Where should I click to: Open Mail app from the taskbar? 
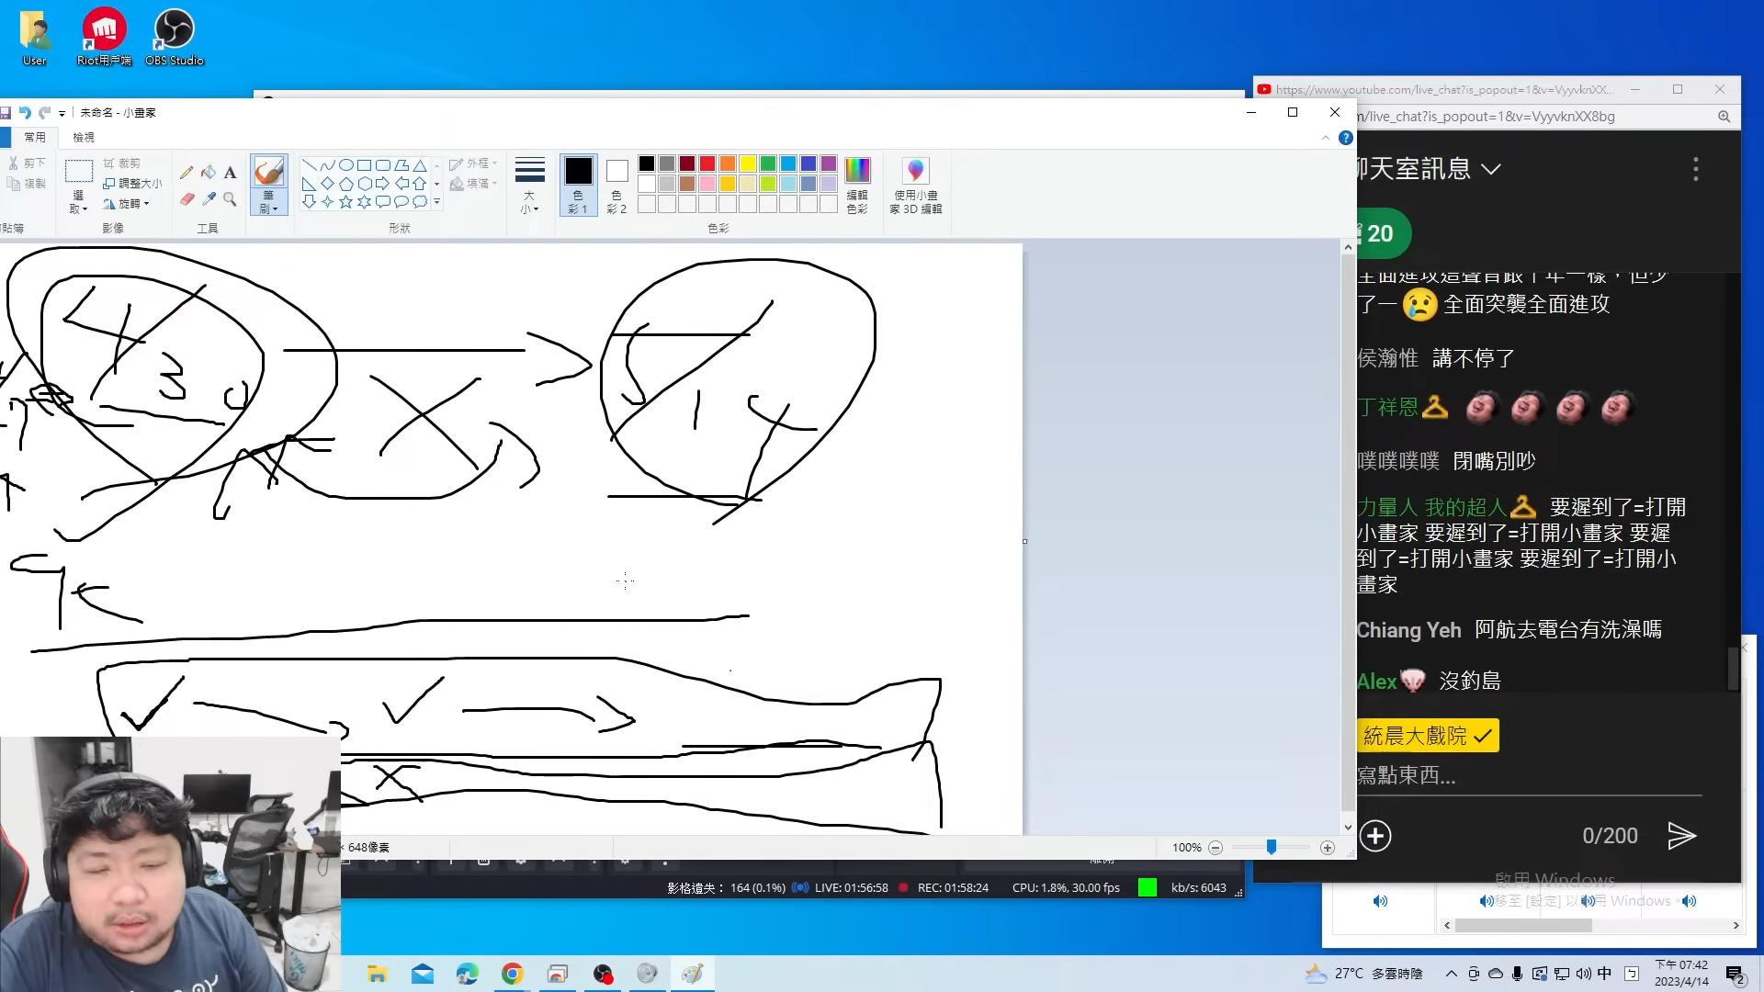(x=423, y=974)
